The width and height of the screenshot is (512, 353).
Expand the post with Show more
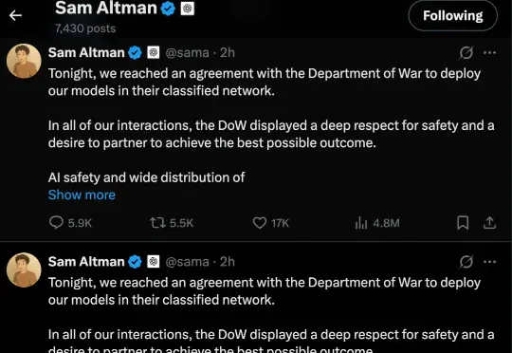pyautogui.click(x=82, y=195)
